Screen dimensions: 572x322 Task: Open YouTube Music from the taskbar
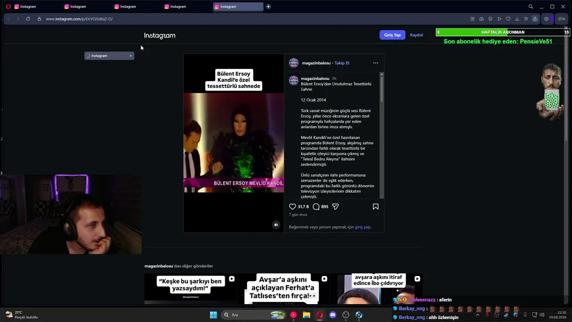pos(293,315)
